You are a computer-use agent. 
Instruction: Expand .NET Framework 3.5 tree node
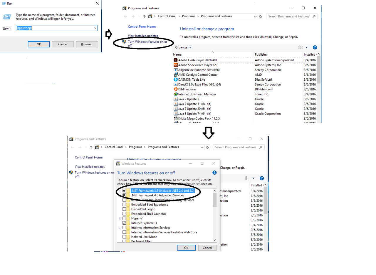[120, 191]
